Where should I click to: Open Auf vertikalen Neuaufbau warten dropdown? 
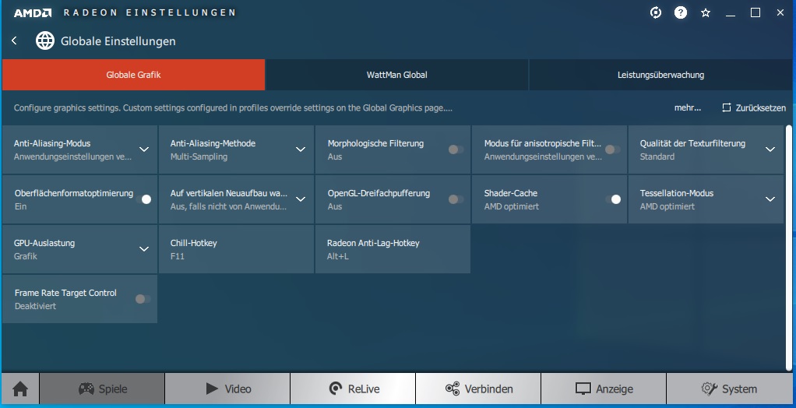(301, 199)
